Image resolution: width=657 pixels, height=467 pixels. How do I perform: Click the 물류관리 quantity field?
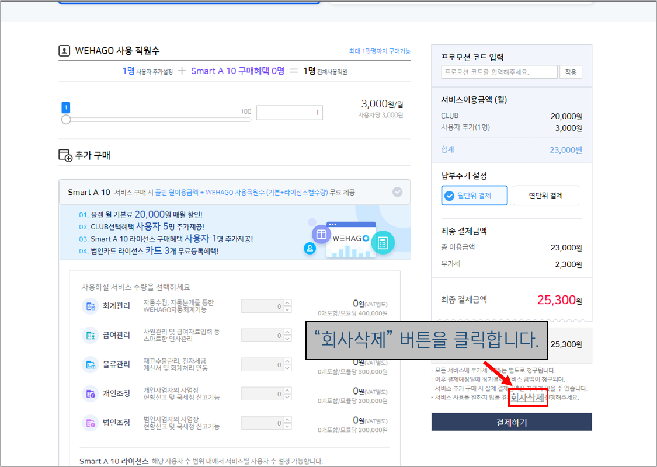click(262, 365)
